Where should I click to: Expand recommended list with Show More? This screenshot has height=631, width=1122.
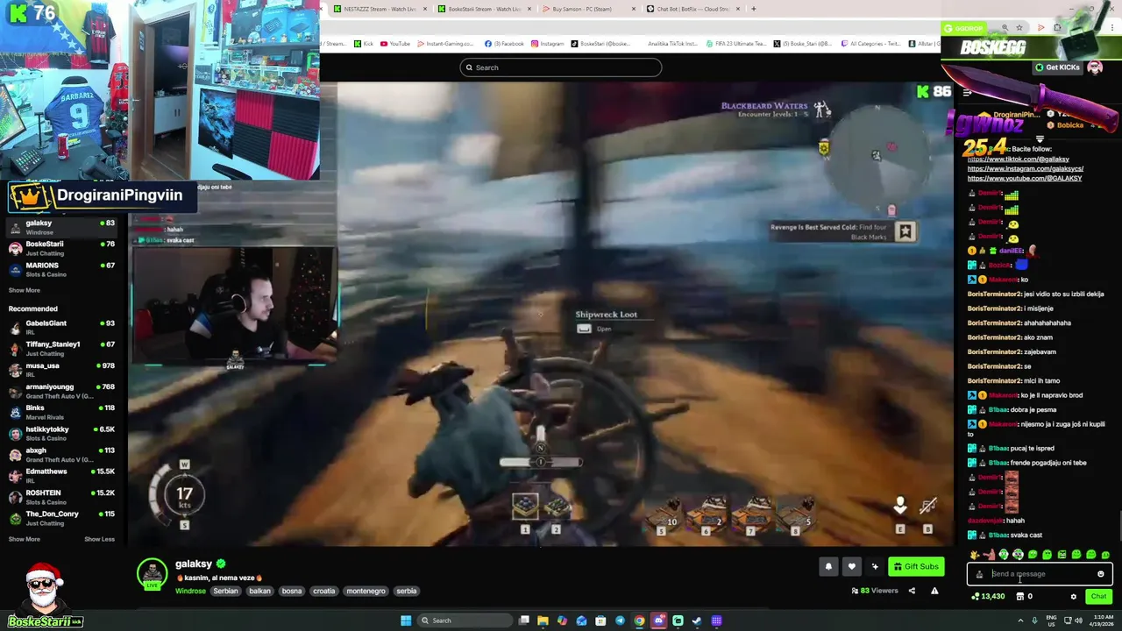pos(25,539)
